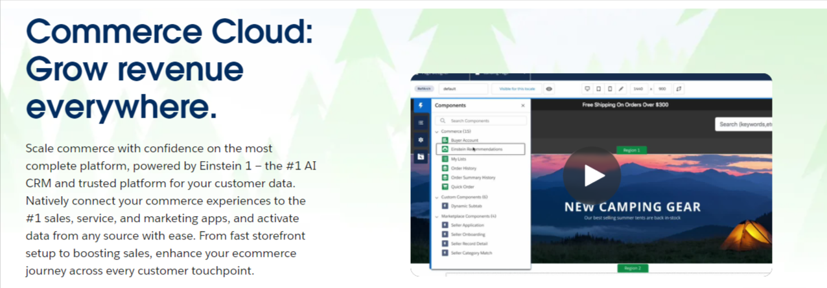
Task: Click 'Our best selling summer tents' subtitle
Action: pos(632,218)
